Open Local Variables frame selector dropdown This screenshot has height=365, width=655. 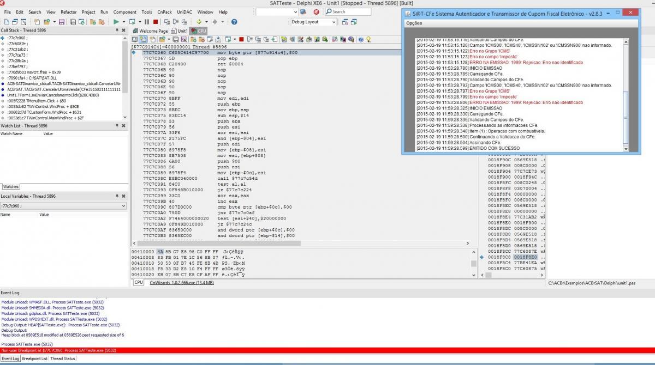point(124,206)
